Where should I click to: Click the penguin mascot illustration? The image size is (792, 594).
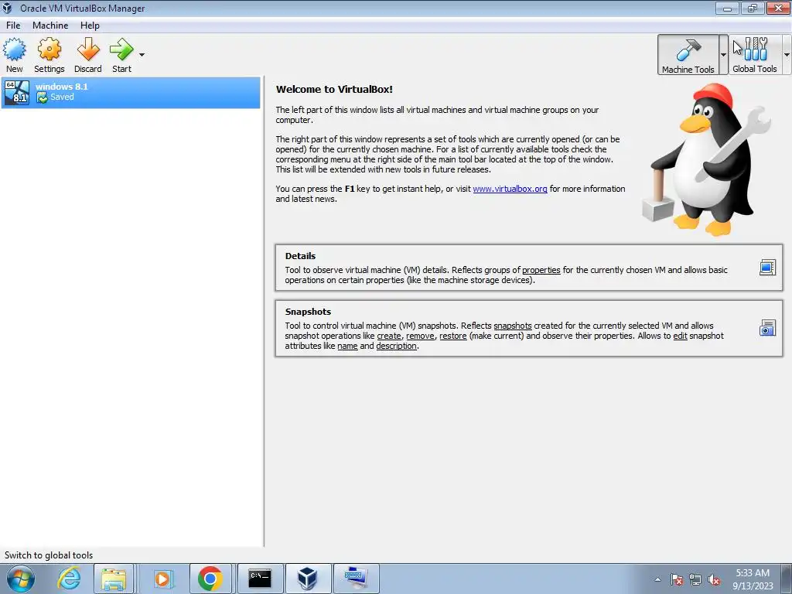(707, 159)
